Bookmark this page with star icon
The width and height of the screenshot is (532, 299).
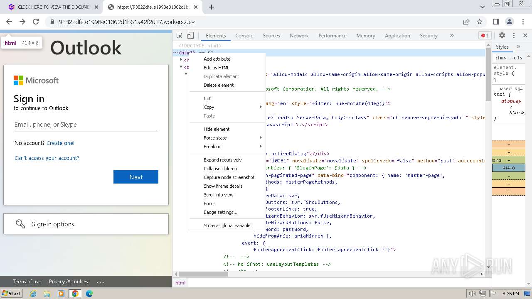pos(480,22)
